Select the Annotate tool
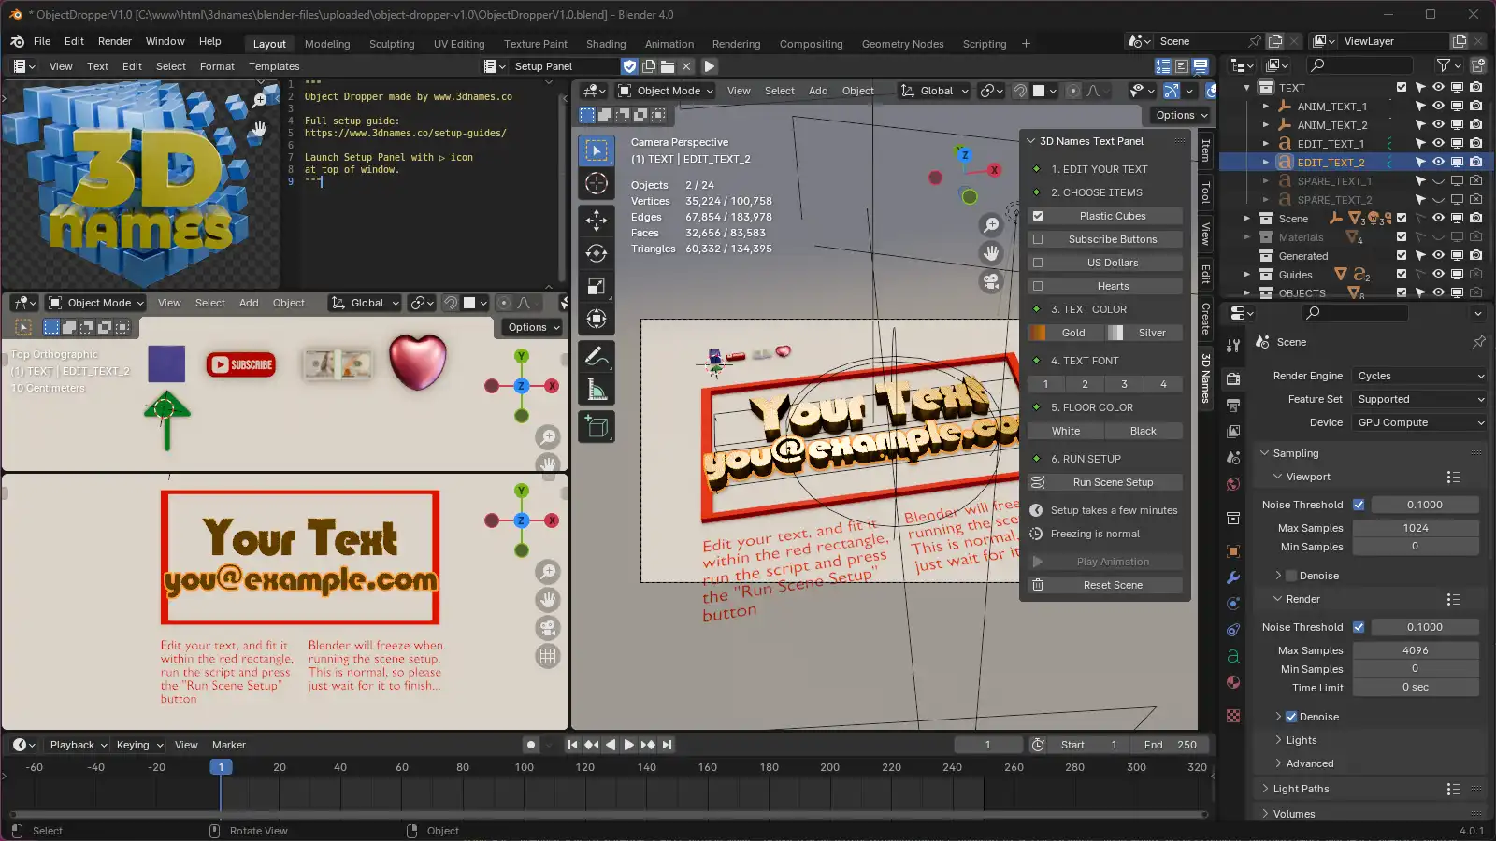 [x=597, y=356]
